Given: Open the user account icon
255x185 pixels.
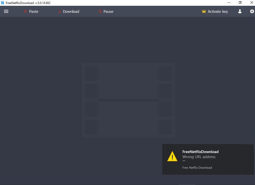Looking at the screenshot, I should pyautogui.click(x=240, y=11).
